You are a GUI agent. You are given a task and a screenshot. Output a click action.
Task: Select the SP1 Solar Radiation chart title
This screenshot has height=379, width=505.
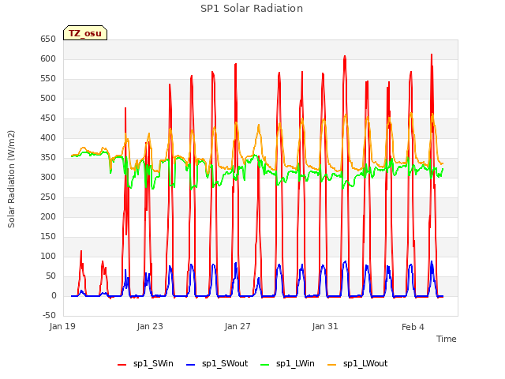point(252,9)
